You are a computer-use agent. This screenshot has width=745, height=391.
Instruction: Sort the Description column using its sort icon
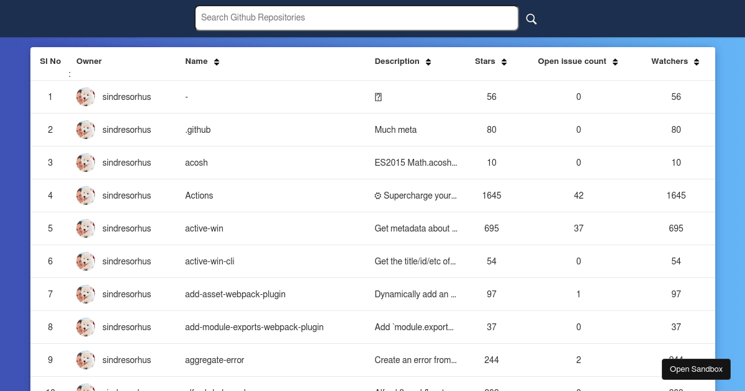click(x=428, y=61)
